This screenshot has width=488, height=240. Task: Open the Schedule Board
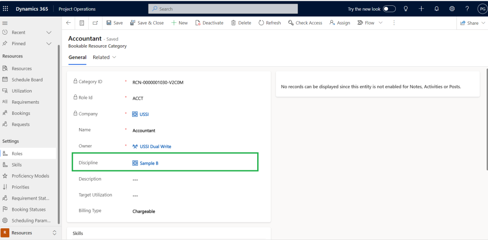(28, 79)
